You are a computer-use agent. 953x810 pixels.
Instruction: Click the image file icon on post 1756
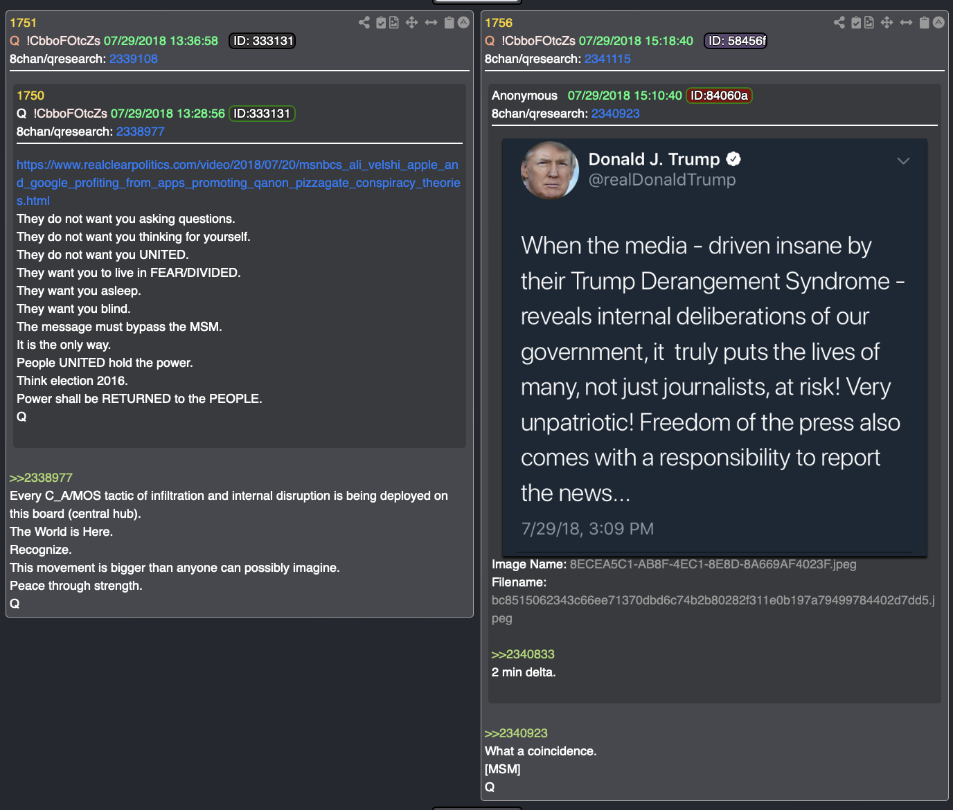869,23
